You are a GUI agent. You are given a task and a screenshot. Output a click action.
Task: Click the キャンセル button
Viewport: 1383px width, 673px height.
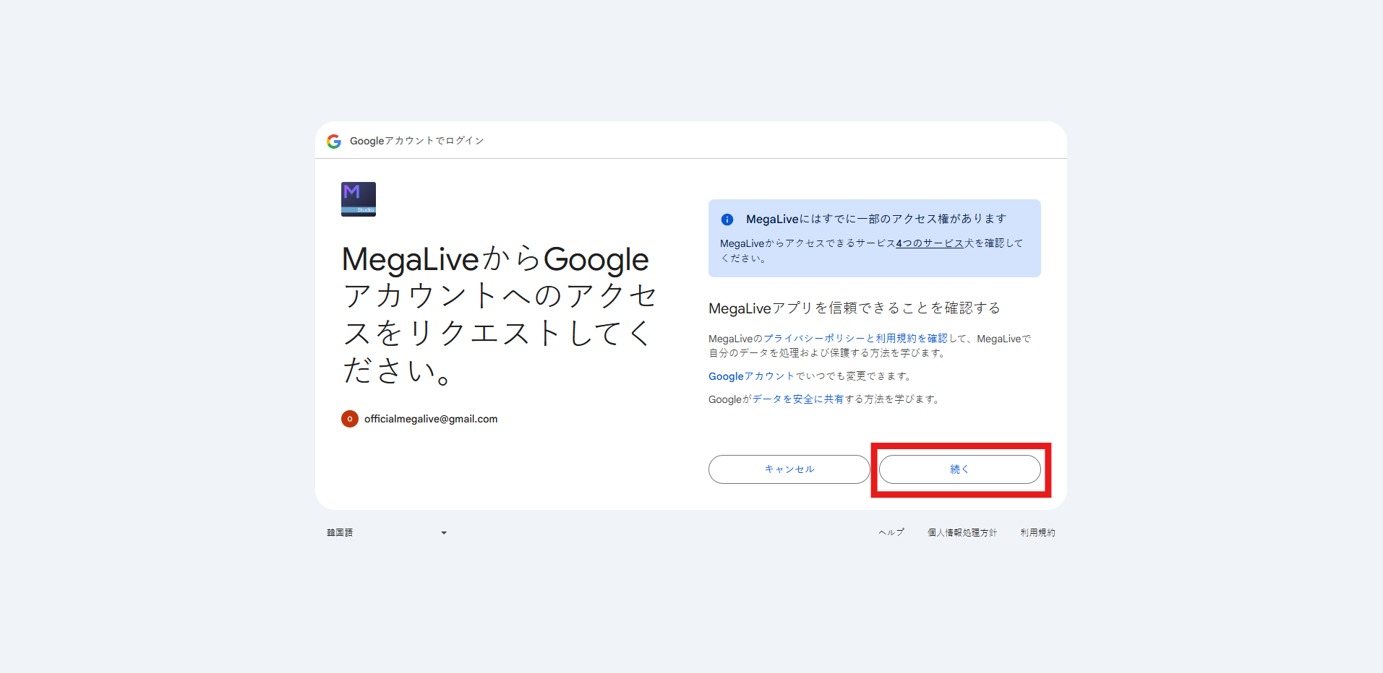pos(789,469)
